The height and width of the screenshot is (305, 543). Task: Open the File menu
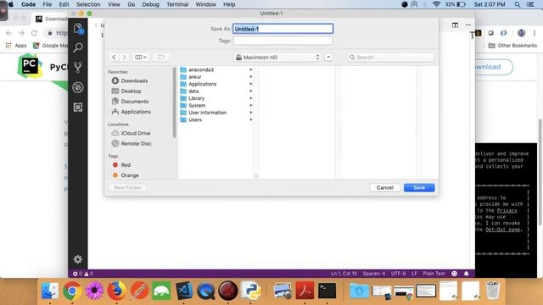(x=48, y=4)
